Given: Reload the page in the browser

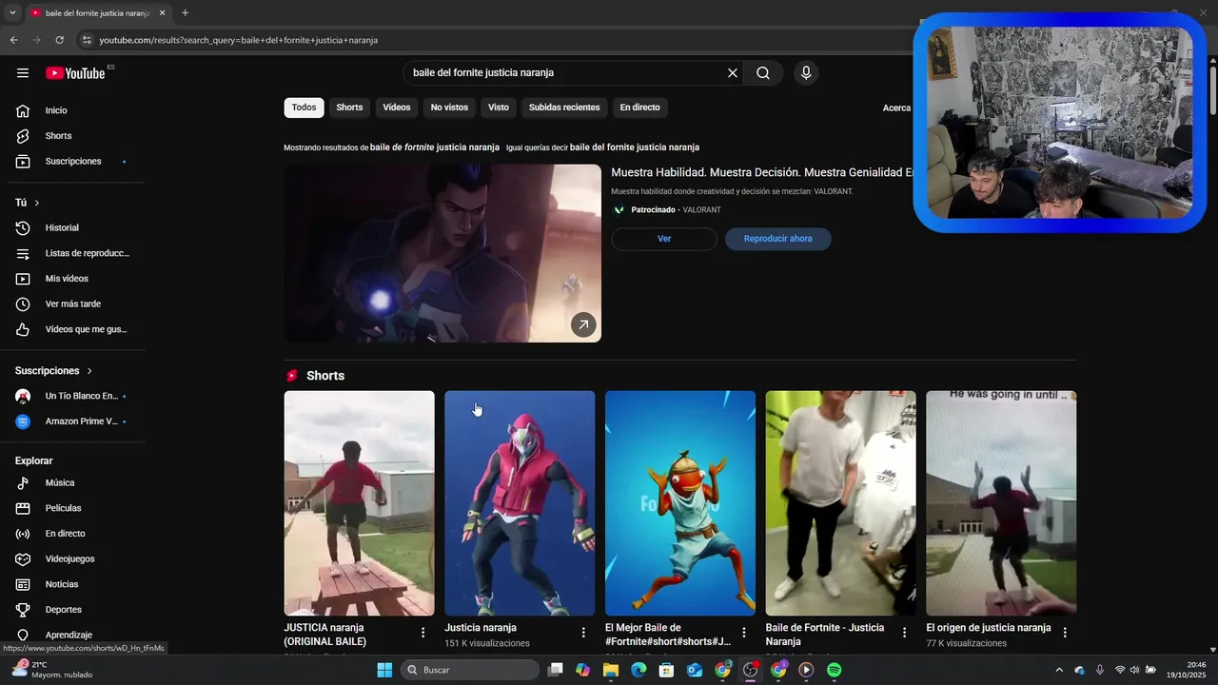Looking at the screenshot, I should [x=59, y=40].
